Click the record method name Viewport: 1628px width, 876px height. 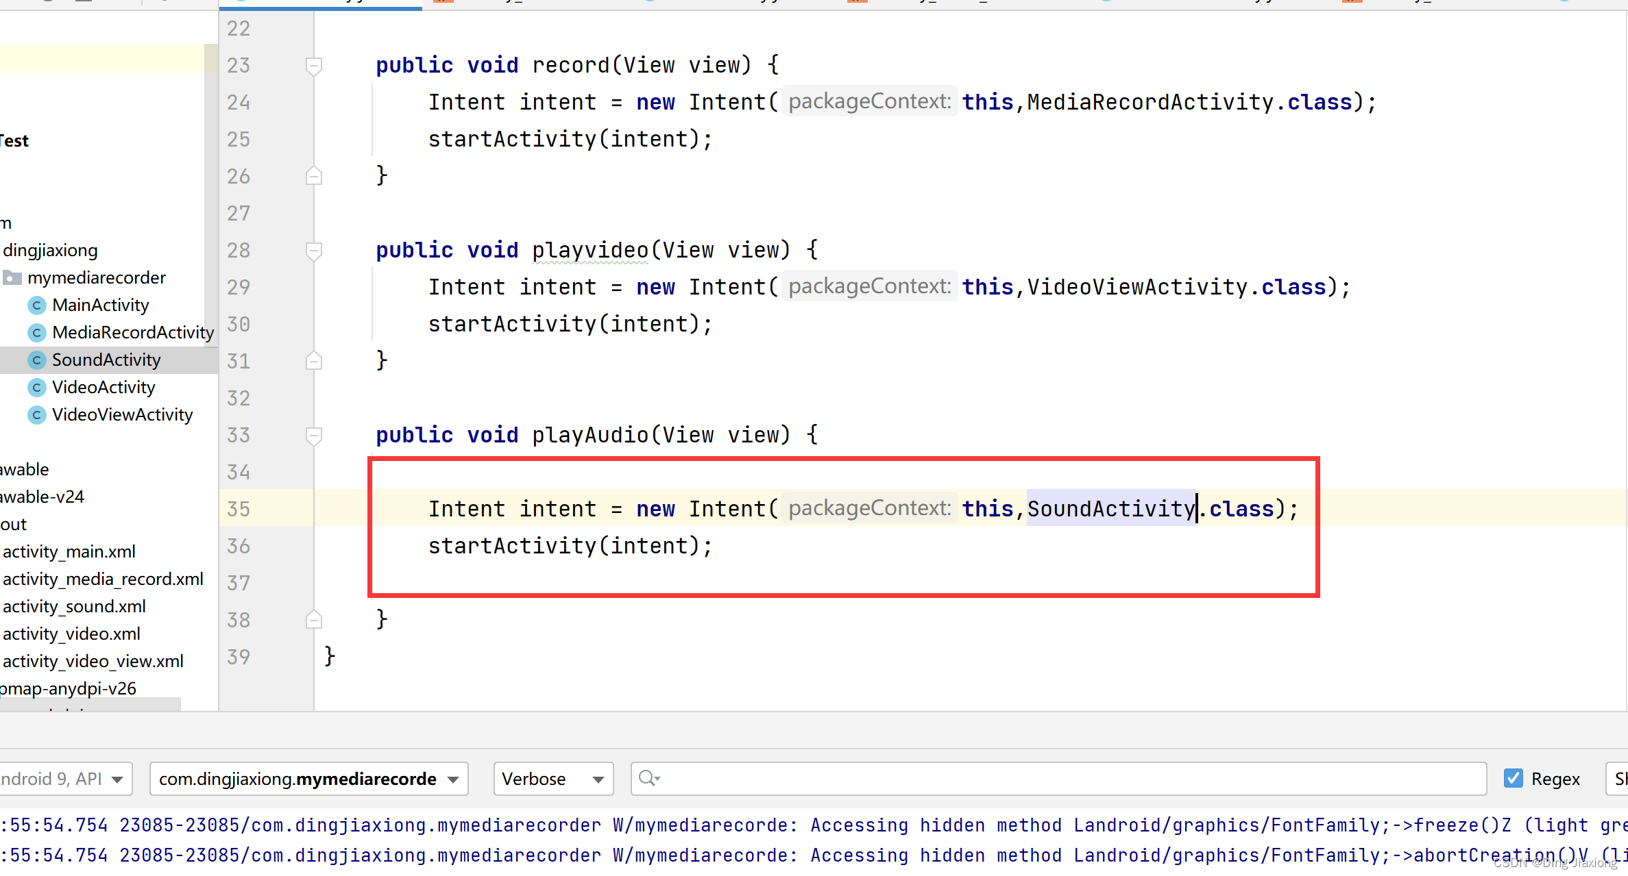click(x=571, y=65)
